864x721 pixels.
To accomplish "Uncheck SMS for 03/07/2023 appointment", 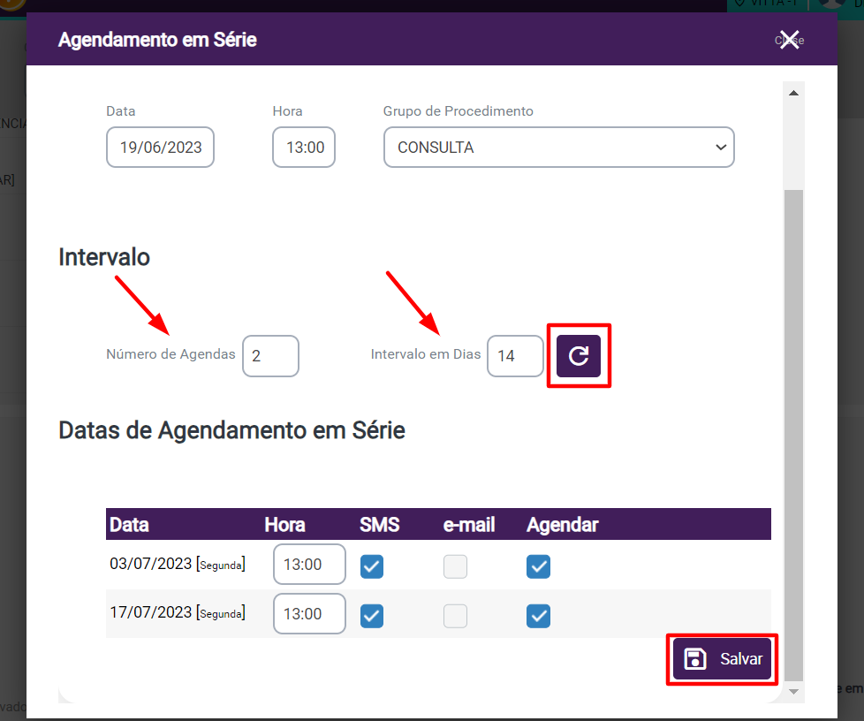I will (x=372, y=566).
